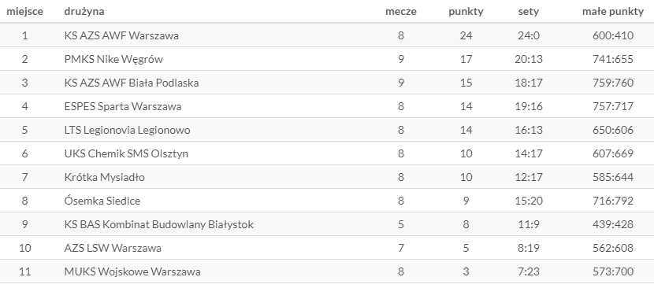Open MUKS Wojskowe Warszawa team entry
Screen dimensions: 654x288
point(132,271)
